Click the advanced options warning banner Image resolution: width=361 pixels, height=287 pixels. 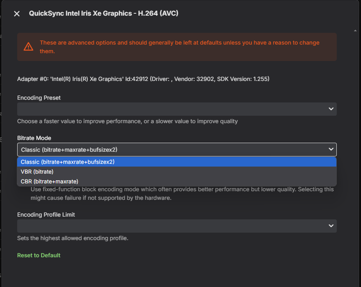click(x=177, y=46)
